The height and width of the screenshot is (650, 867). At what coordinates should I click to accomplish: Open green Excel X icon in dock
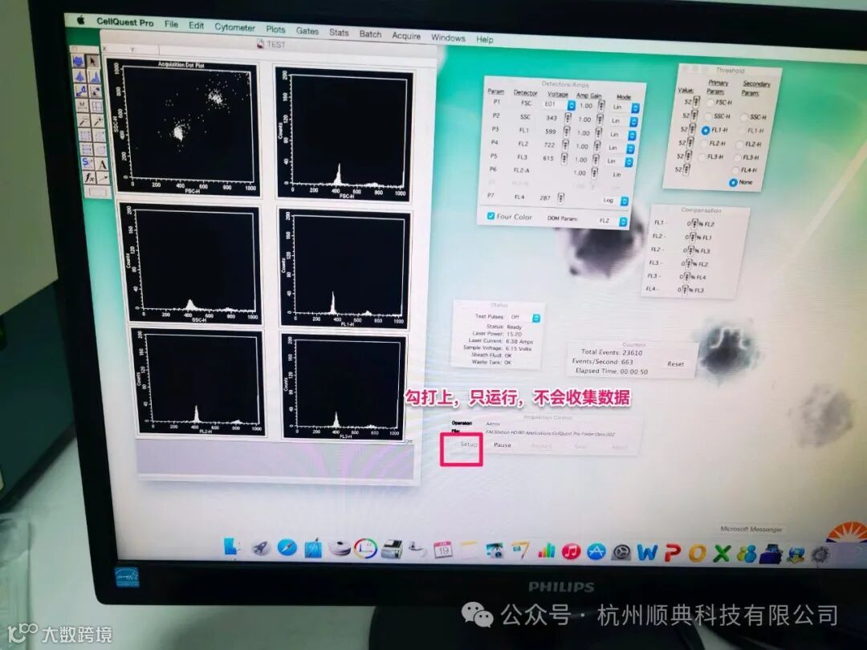click(x=721, y=553)
